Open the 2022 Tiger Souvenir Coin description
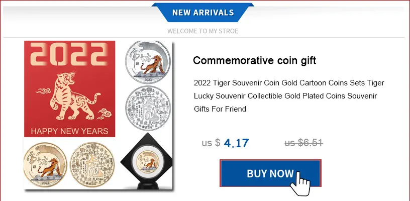 pos(289,95)
